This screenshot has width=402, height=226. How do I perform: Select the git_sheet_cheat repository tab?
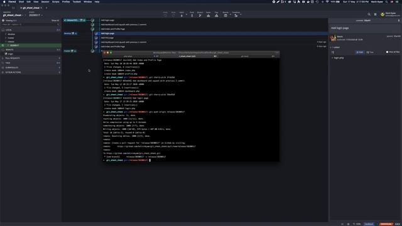point(31,8)
